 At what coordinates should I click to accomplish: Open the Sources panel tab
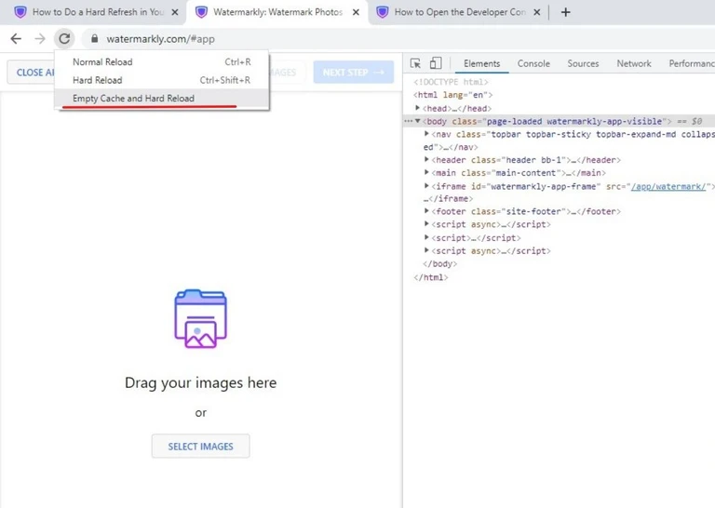(583, 63)
